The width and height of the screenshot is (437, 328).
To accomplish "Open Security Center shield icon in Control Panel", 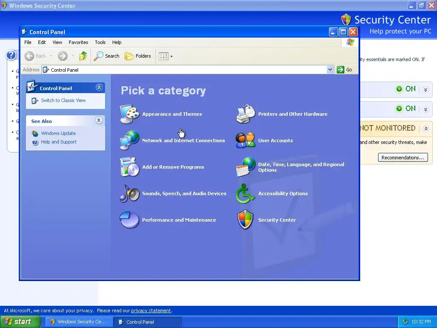I will (245, 220).
